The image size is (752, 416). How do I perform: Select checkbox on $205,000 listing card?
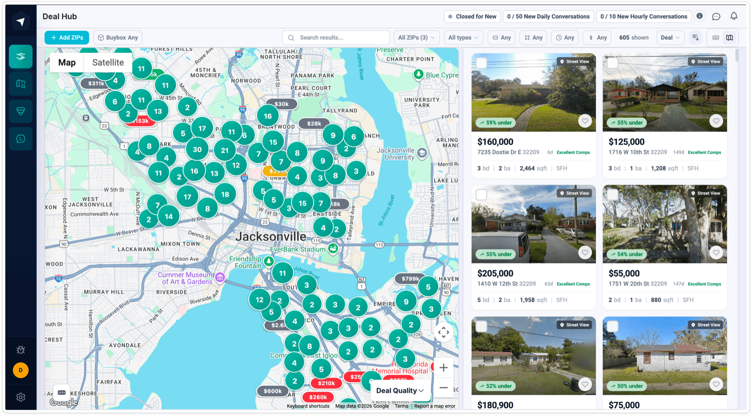point(481,194)
